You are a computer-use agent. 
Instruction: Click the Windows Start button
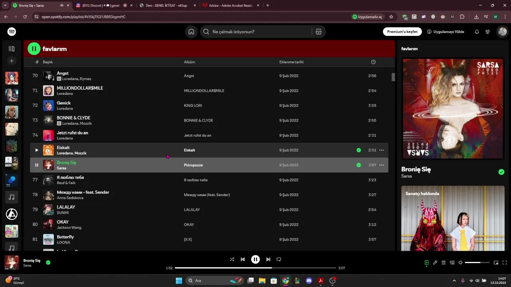[x=179, y=281]
